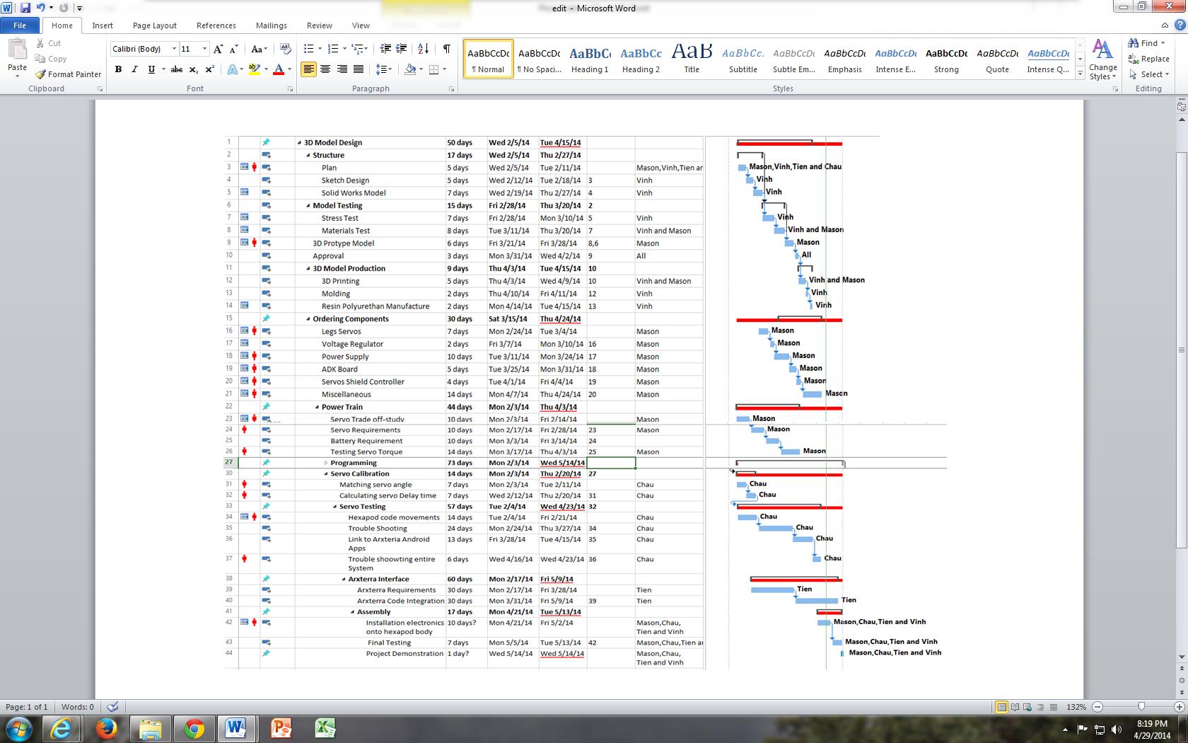Viewport: 1188px width, 743px height.
Task: Click Justify alignment icon
Action: 359,69
